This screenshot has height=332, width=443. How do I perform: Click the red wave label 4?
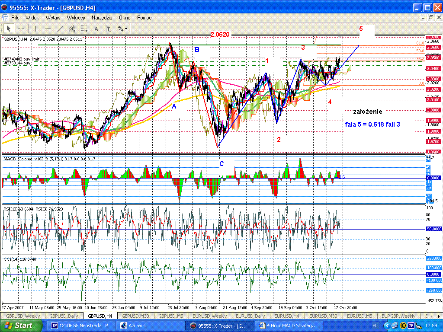(330, 102)
